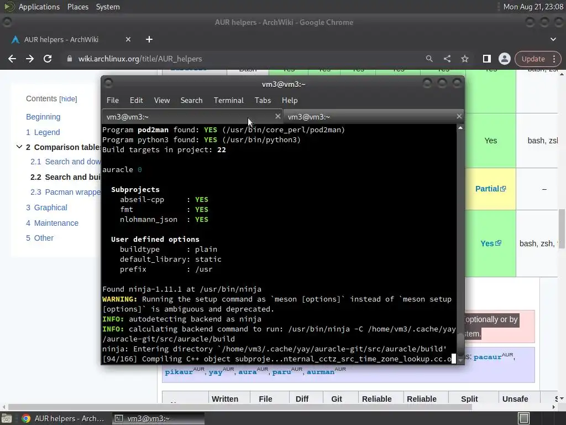Screen dimensions: 566x425
Task: Collapse Comparison tables chevron in contents
Action: pyautogui.click(x=19, y=147)
